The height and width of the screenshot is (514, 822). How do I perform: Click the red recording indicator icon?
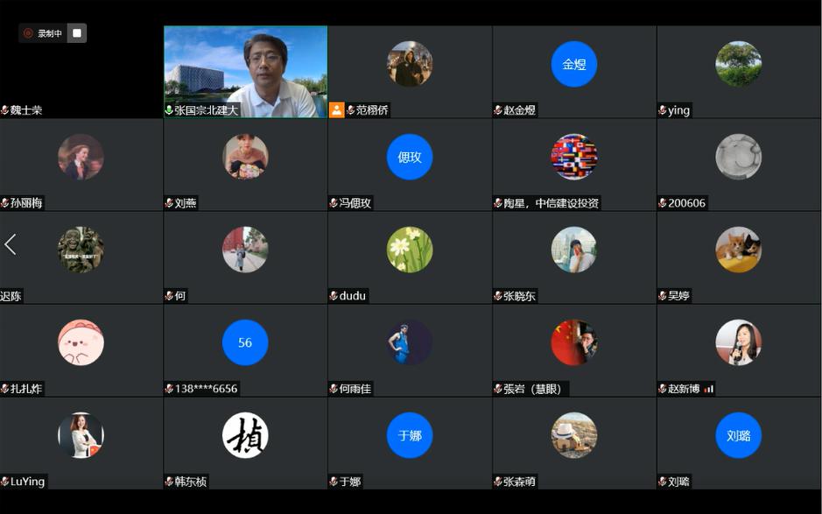coord(28,33)
